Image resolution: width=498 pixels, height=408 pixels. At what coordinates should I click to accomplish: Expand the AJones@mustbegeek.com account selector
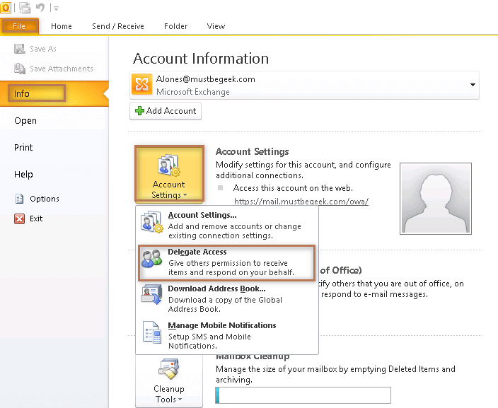coord(472,85)
